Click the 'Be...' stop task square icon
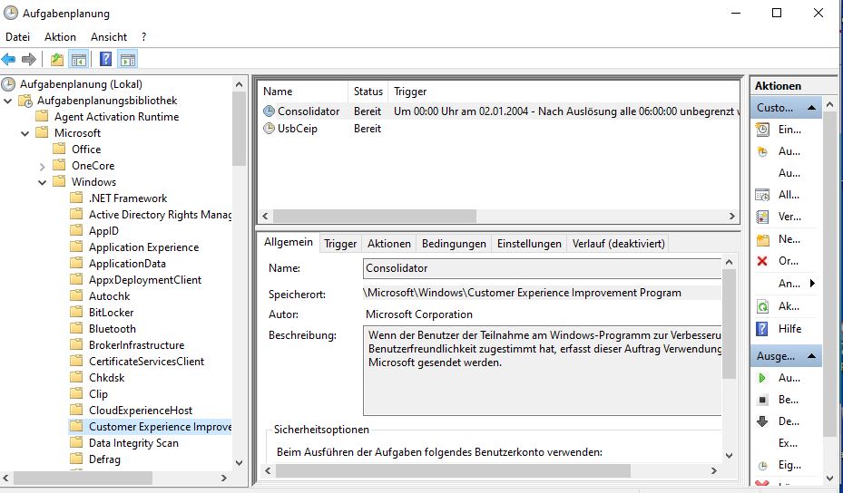Screen dimensions: 843x493 click(x=762, y=400)
